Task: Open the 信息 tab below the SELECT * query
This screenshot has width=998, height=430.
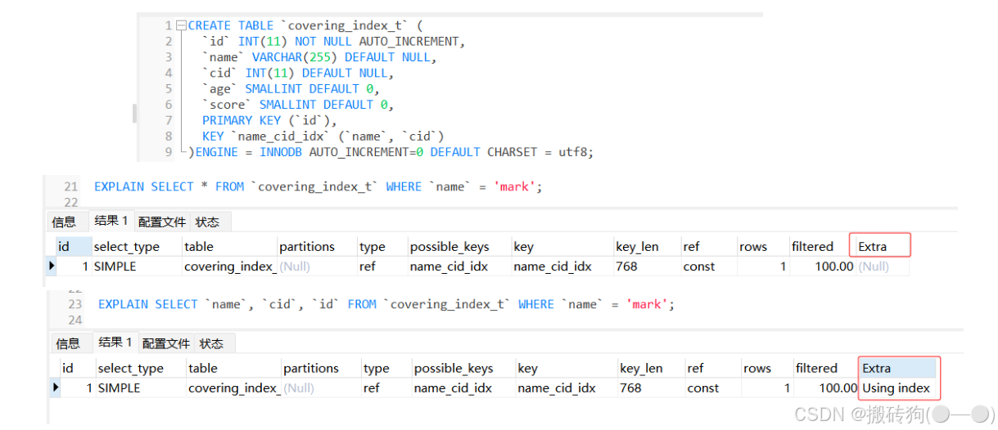Action: [64, 222]
